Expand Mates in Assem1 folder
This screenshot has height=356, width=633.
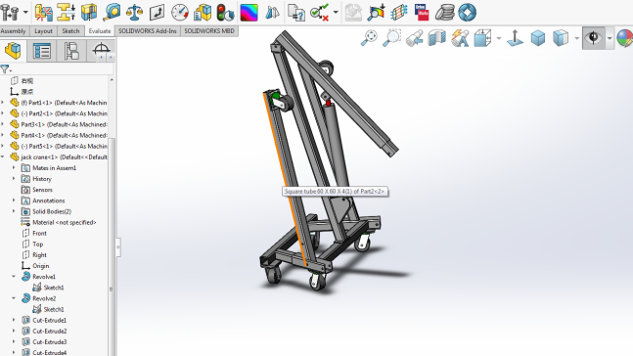pos(14,167)
